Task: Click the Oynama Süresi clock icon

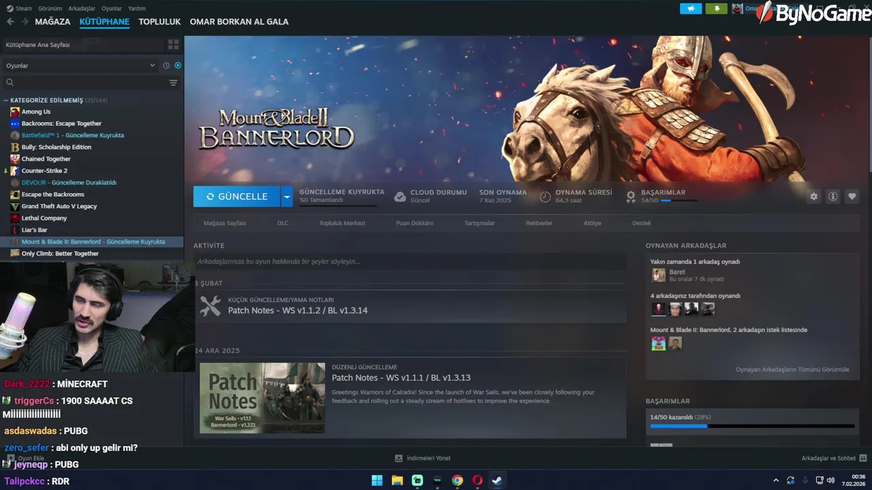Action: coord(545,197)
